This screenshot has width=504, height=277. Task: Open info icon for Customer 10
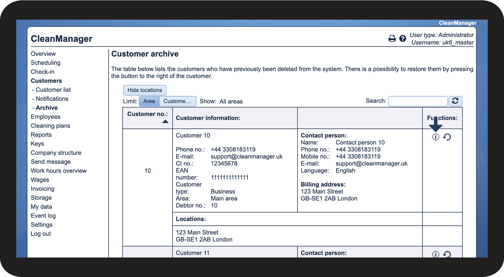point(436,137)
